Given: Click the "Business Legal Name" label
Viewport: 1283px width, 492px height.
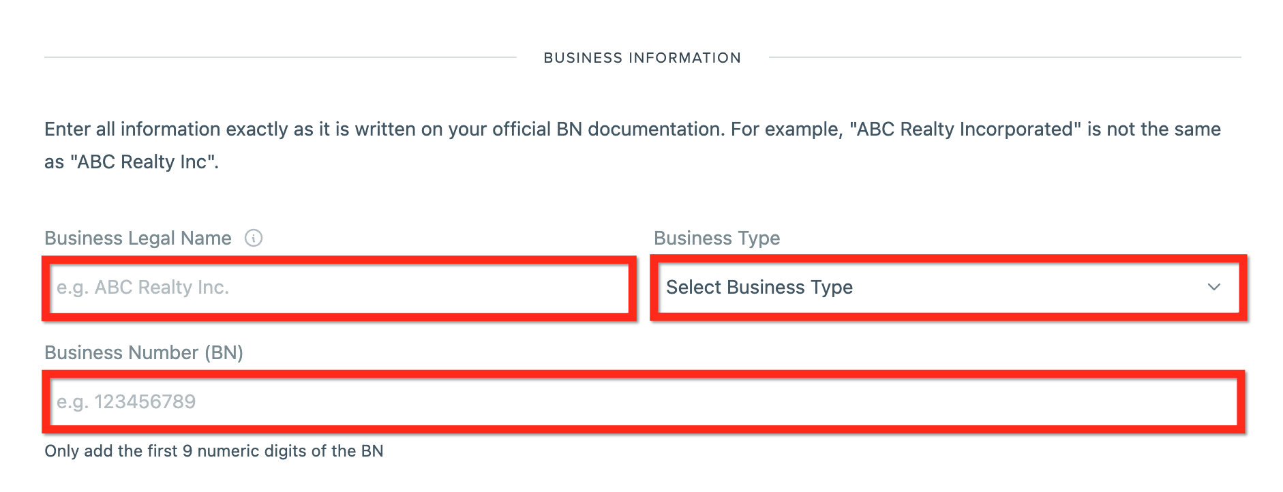Looking at the screenshot, I should [138, 239].
